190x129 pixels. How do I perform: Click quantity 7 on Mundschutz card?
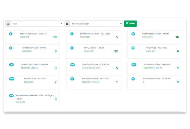click(x=55, y=82)
